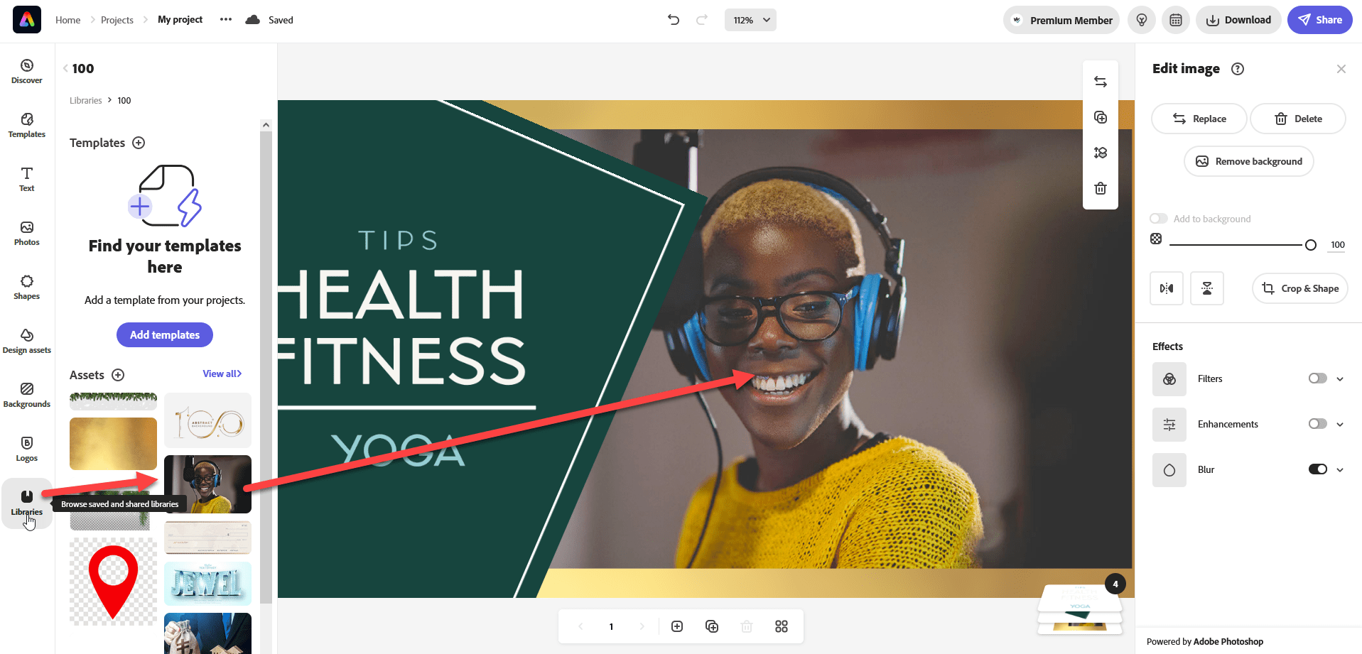Open the three-dot overflow menu next to My project
The height and width of the screenshot is (654, 1362).
click(225, 19)
